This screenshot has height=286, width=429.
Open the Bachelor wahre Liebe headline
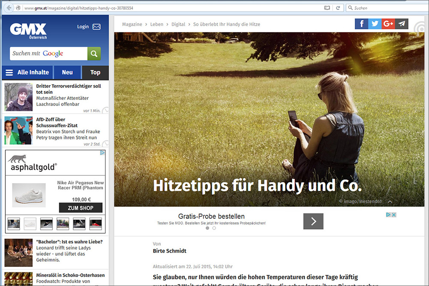coord(69,242)
